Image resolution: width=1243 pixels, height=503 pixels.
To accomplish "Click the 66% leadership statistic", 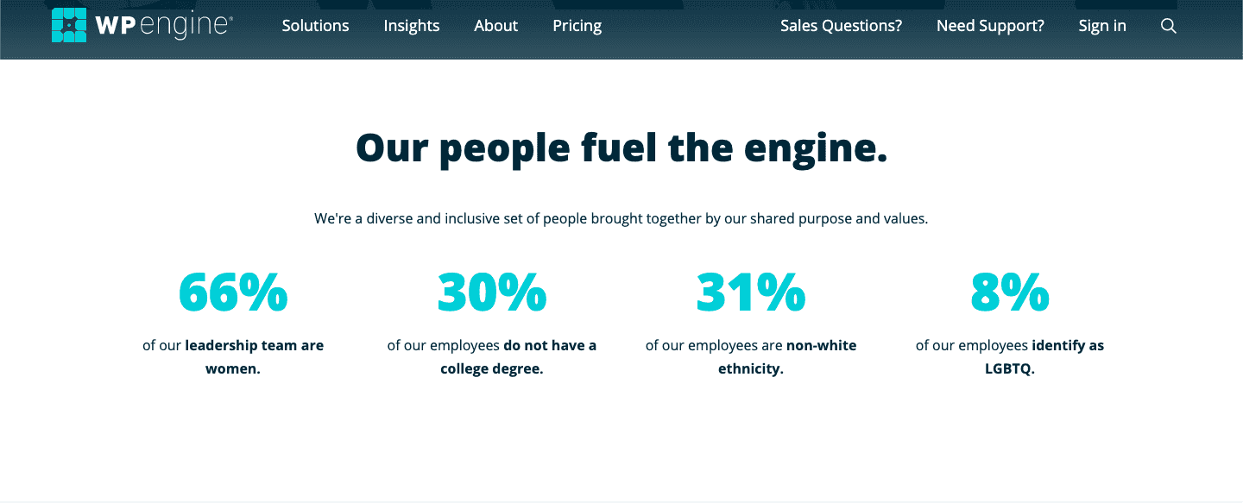I will tap(233, 292).
